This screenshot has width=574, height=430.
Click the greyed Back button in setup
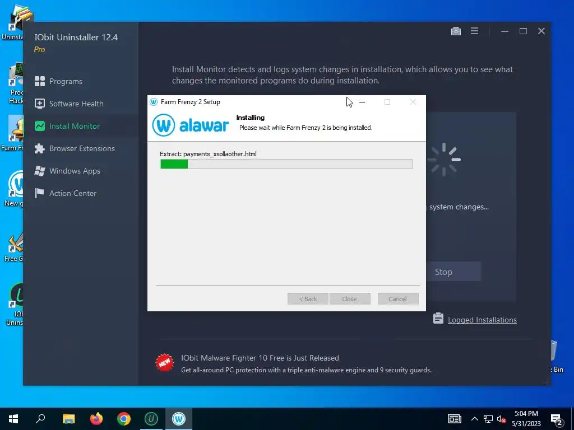tap(308, 299)
